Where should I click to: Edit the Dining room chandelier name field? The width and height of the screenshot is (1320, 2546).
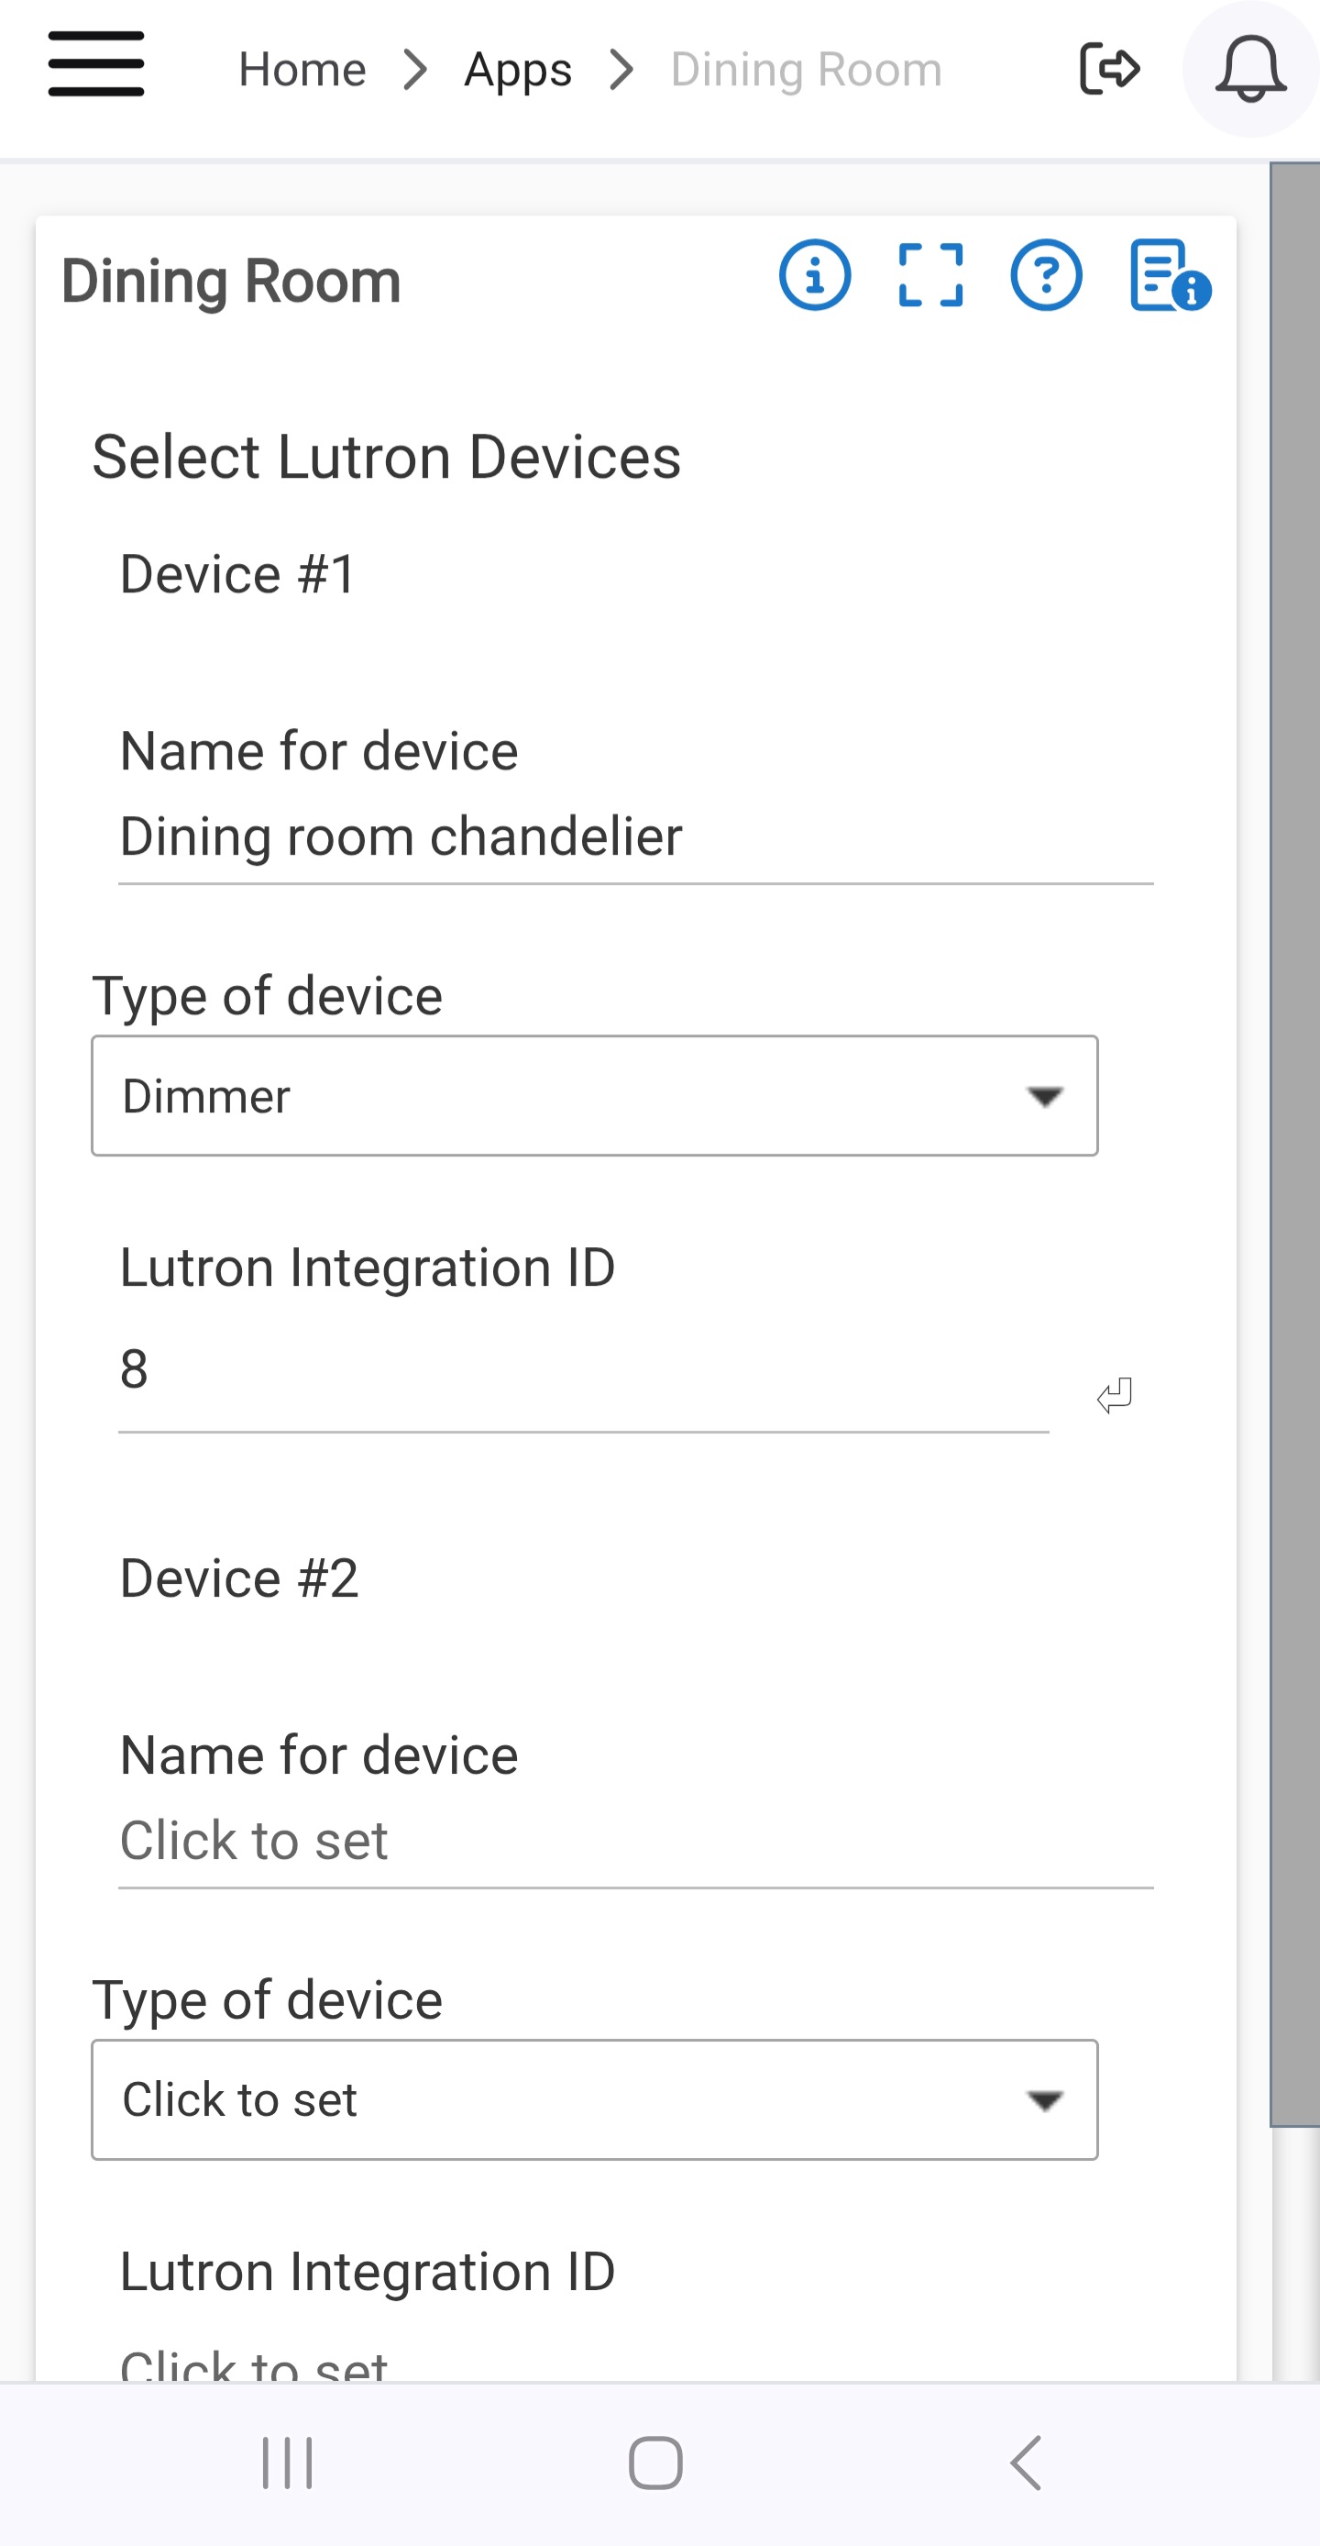(635, 837)
